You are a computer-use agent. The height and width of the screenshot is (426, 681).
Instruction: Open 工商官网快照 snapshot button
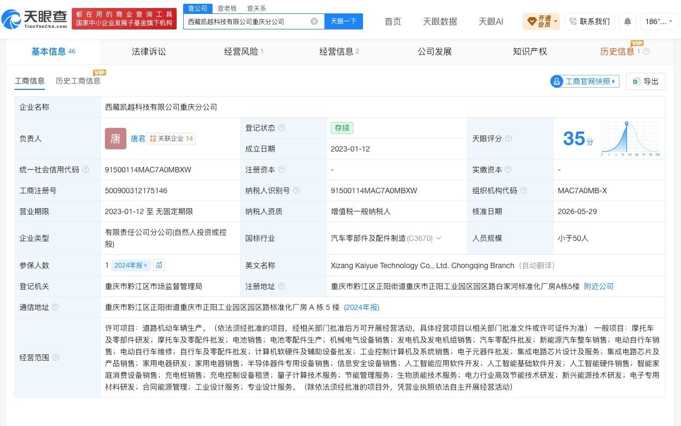(585, 81)
